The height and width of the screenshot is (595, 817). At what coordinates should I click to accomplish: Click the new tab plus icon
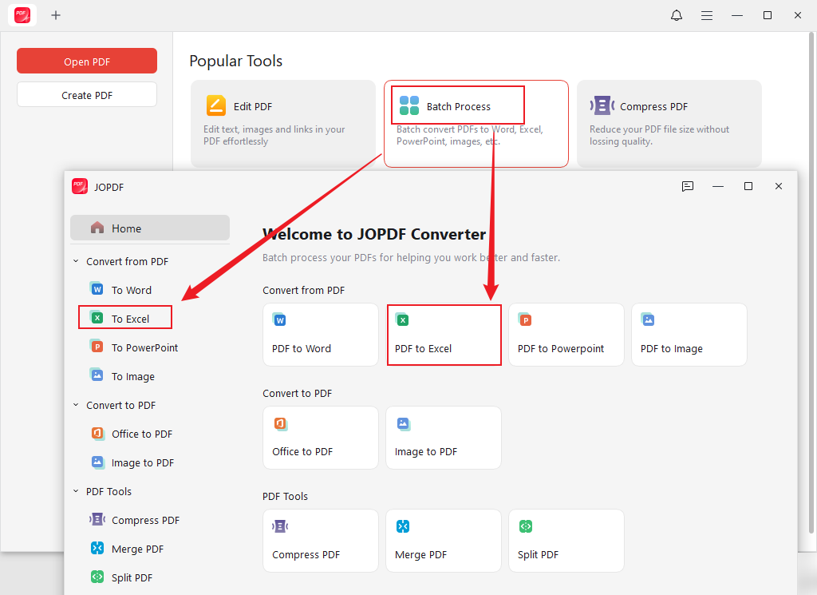pos(56,15)
